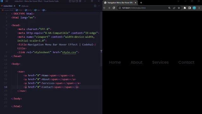The width and height of the screenshot is (202, 114).
Task: Open editor More Actions ellipsis
Action: tap(99, 6)
